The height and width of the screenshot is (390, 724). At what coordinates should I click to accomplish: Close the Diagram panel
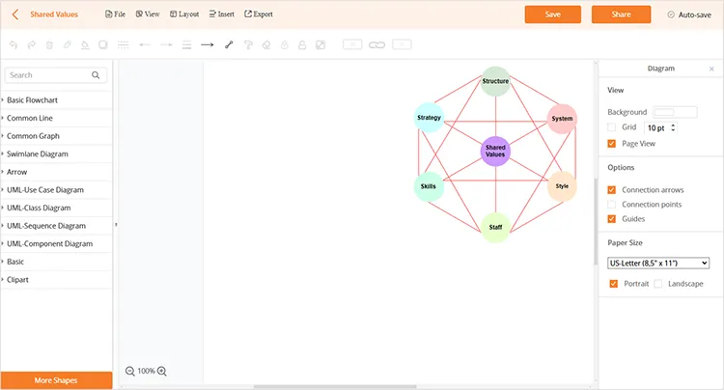pos(711,69)
